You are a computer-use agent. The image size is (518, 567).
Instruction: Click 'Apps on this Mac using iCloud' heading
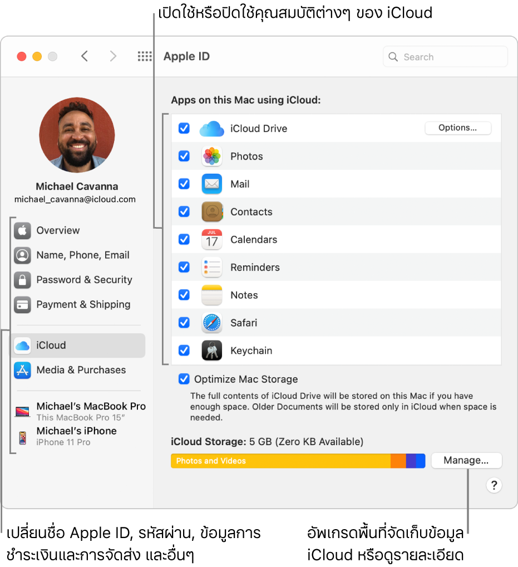coord(246,100)
